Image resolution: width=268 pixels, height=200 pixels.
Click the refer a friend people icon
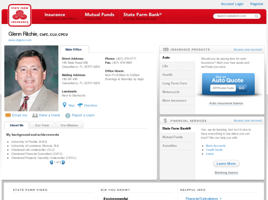(35, 115)
